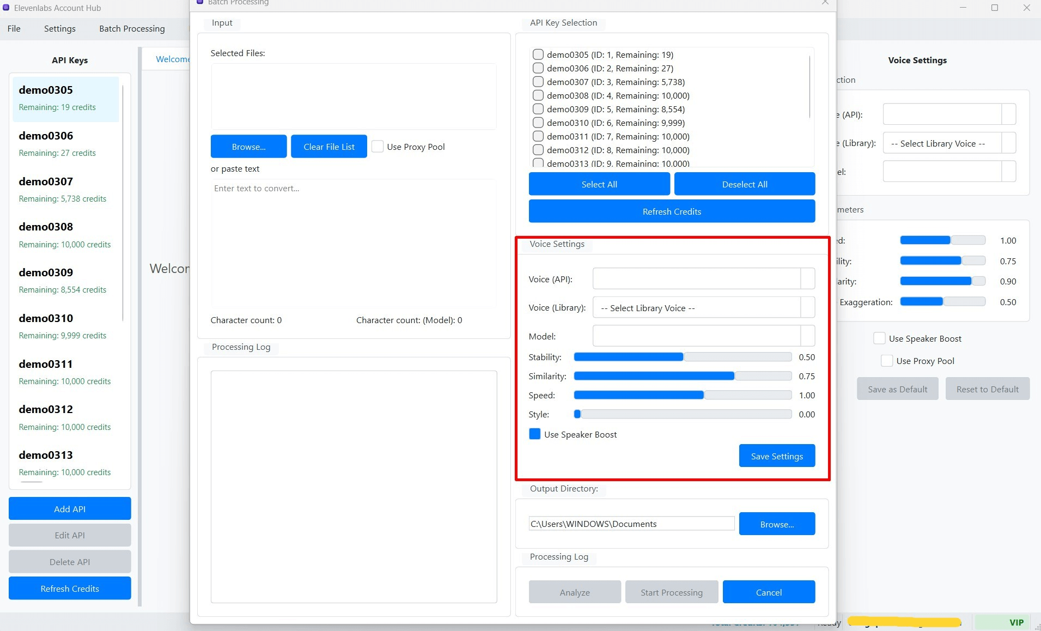
Task: Click the output directory path field
Action: pos(631,524)
